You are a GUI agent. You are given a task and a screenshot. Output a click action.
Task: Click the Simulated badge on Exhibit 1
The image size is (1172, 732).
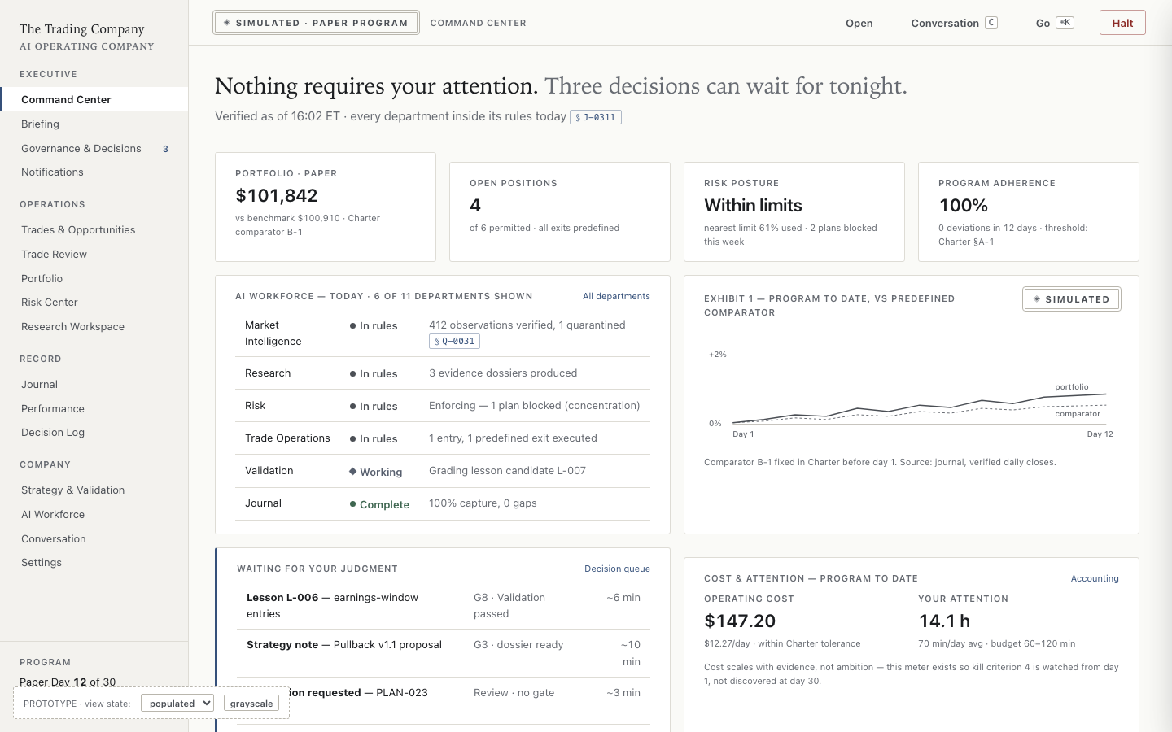pyautogui.click(x=1072, y=299)
